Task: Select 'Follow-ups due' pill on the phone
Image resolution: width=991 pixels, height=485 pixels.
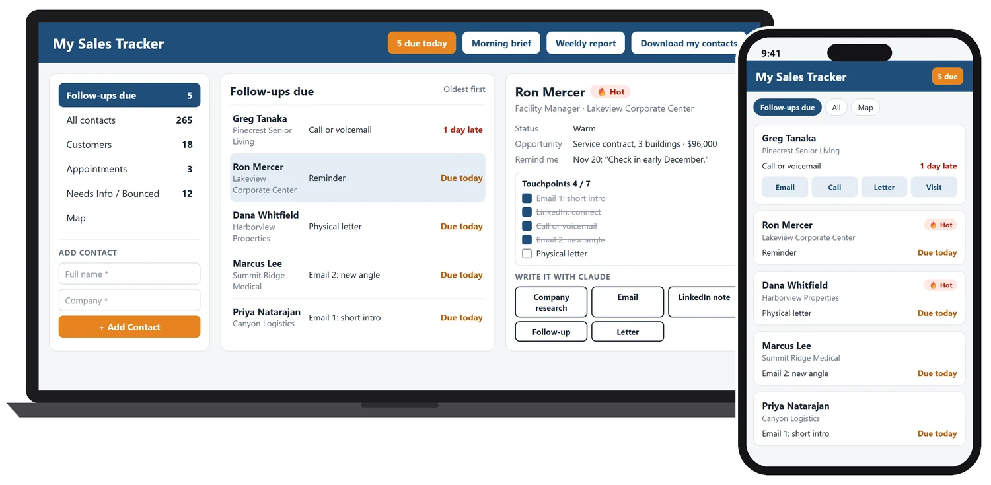Action: pyautogui.click(x=788, y=108)
